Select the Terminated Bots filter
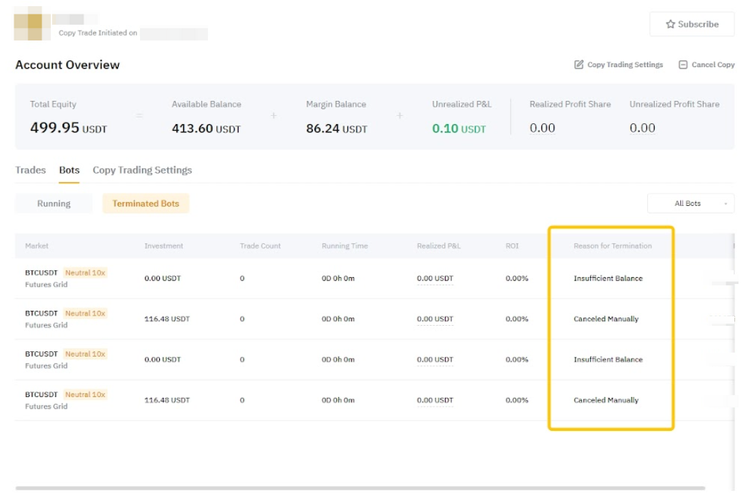 click(x=146, y=204)
